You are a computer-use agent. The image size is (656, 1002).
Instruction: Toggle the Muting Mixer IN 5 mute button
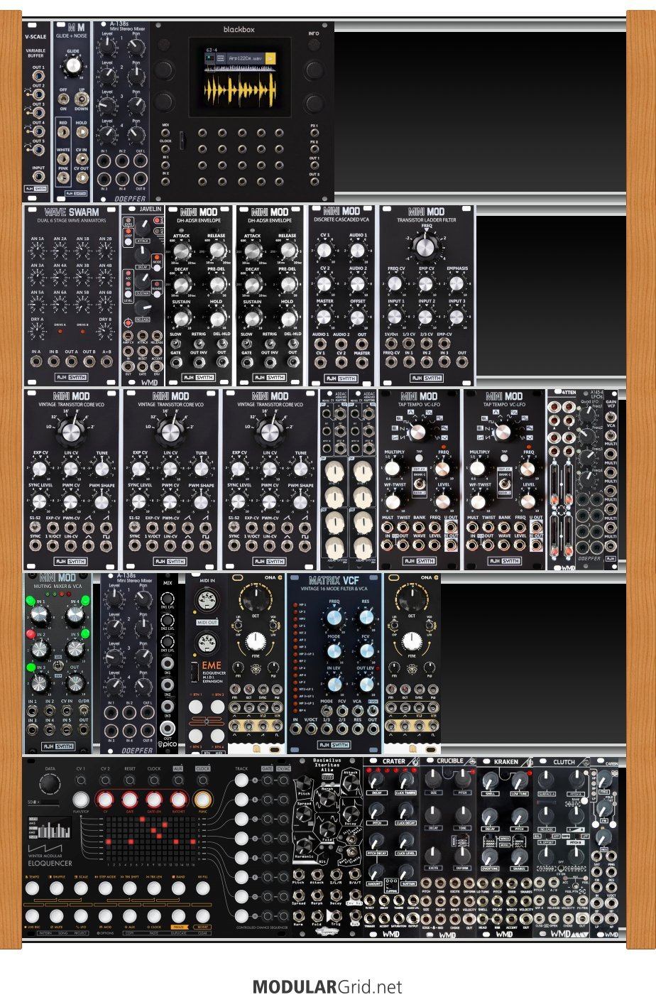pyautogui.click(x=85, y=634)
